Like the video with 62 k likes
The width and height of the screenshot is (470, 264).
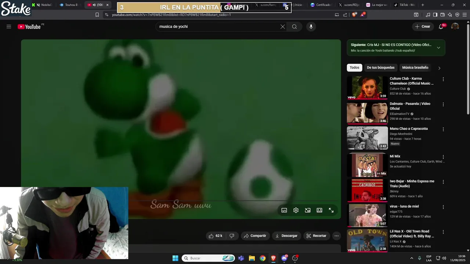(216, 236)
